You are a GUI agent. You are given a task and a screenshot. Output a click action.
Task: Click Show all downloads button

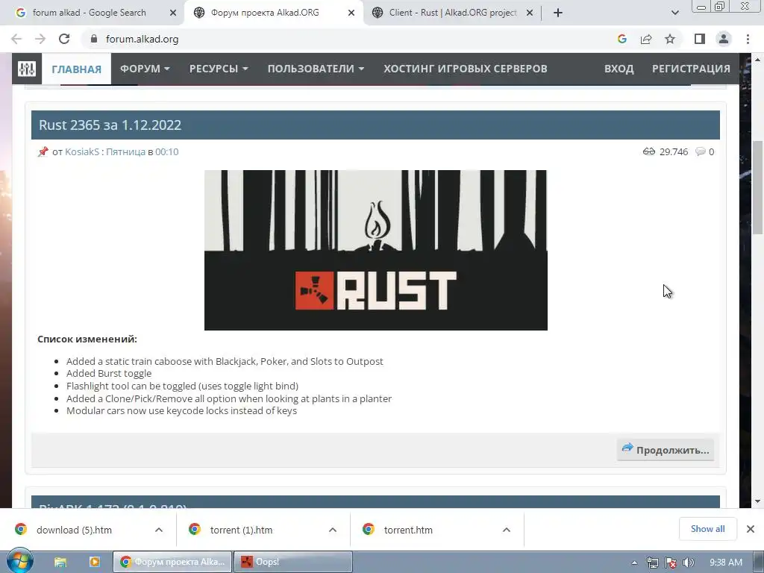pos(707,529)
